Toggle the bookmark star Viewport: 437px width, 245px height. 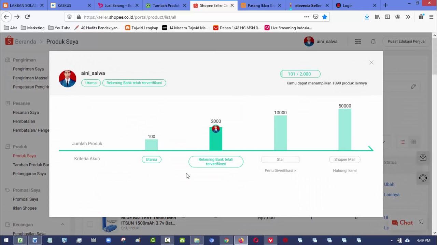coord(325,17)
